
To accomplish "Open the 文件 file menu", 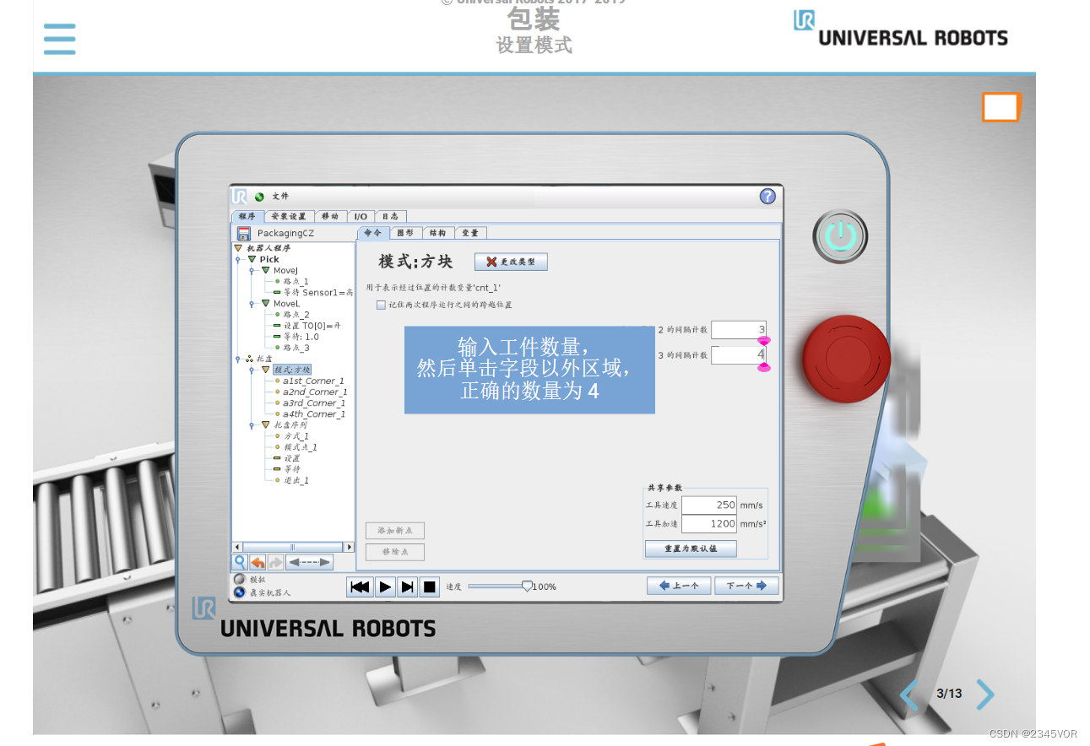I will tap(280, 197).
